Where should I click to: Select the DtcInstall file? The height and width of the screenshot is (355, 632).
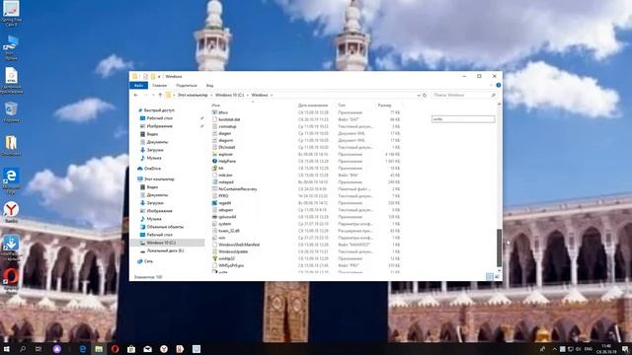226,147
